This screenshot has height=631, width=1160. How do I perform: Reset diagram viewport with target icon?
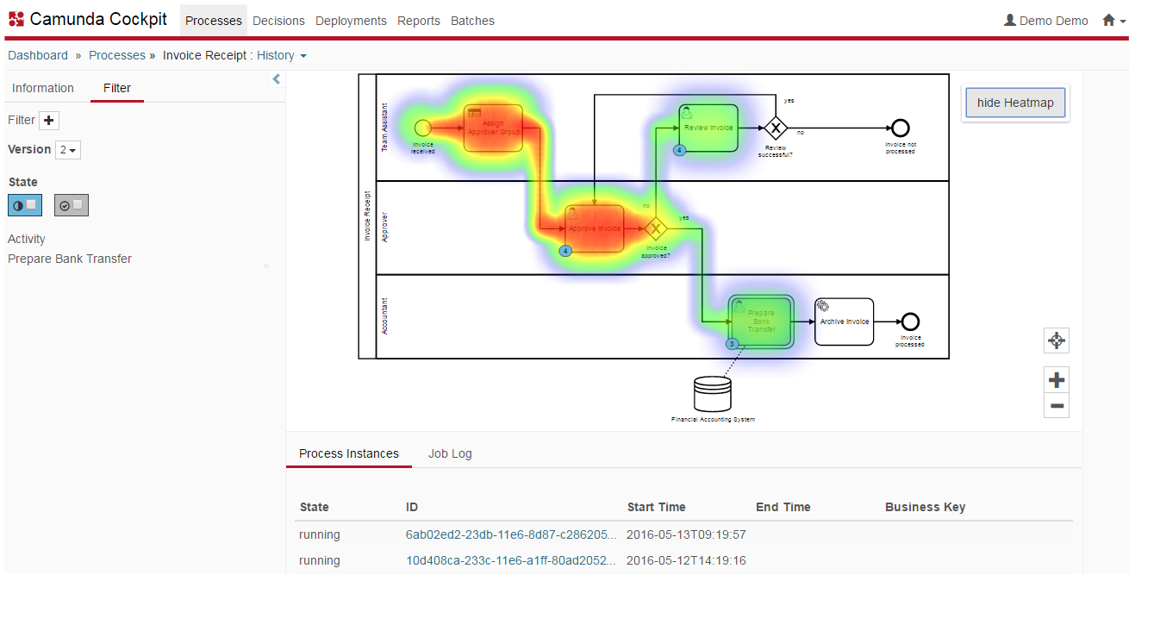pyautogui.click(x=1057, y=340)
